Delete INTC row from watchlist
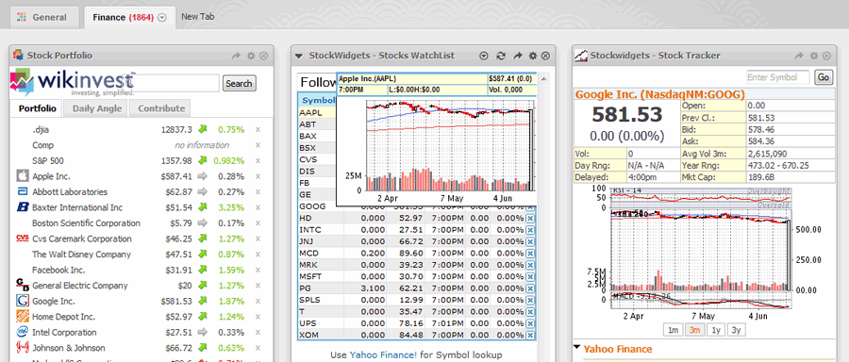This screenshot has width=849, height=362. tap(530, 230)
